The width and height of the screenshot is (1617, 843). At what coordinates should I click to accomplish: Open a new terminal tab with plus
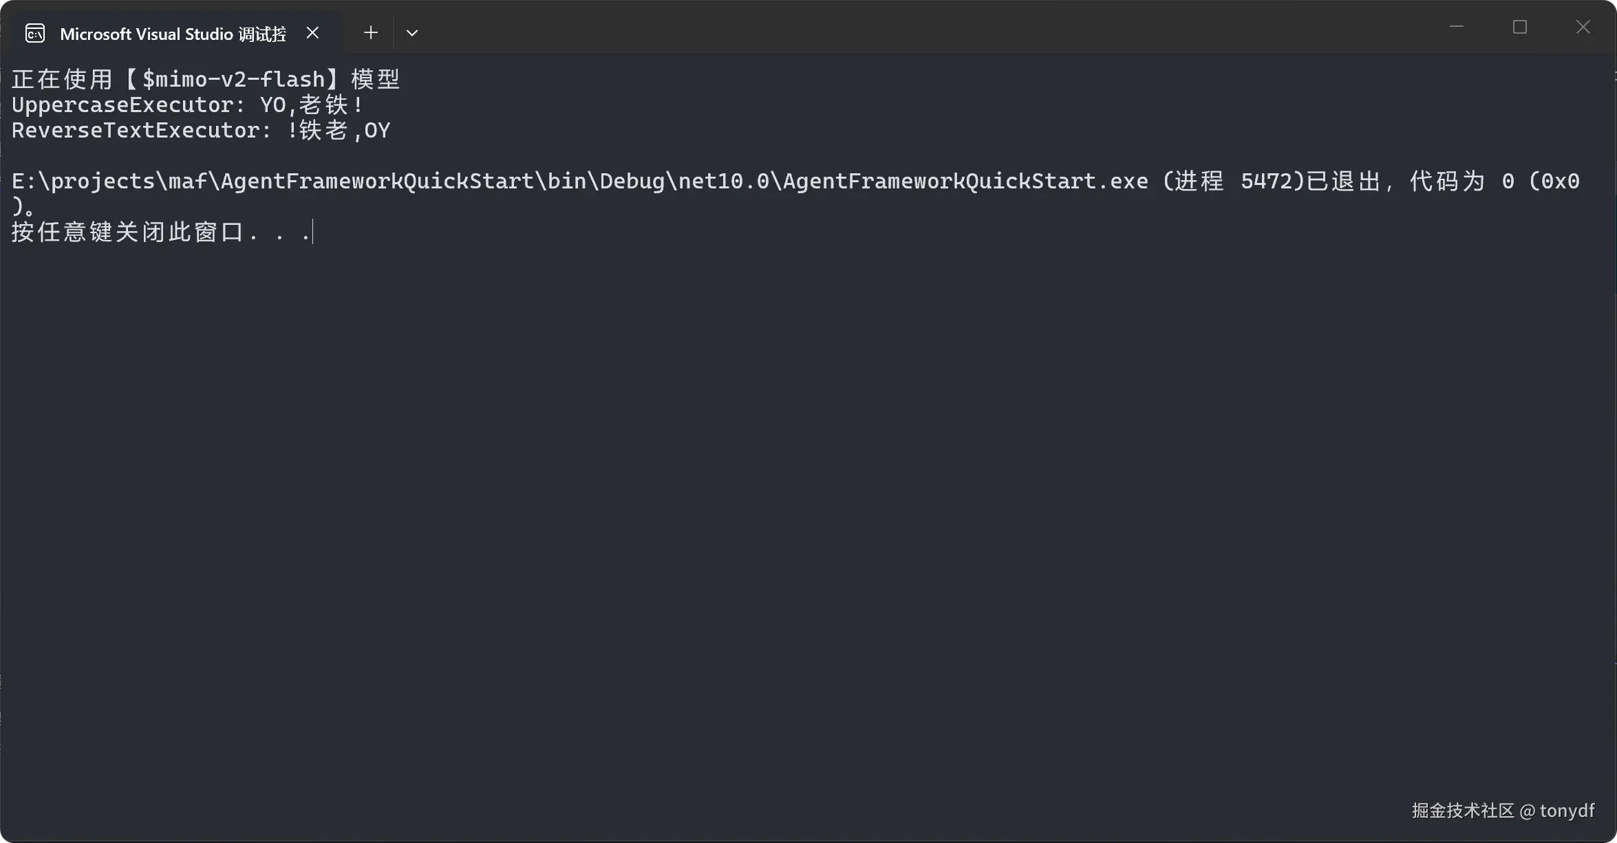[x=371, y=33]
